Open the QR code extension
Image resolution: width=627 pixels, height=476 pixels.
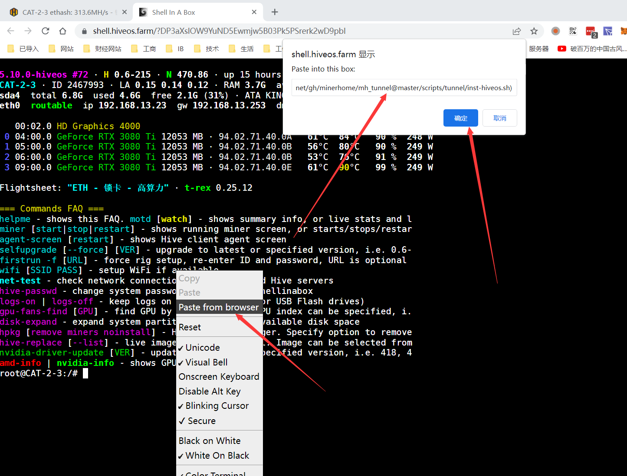(x=573, y=31)
